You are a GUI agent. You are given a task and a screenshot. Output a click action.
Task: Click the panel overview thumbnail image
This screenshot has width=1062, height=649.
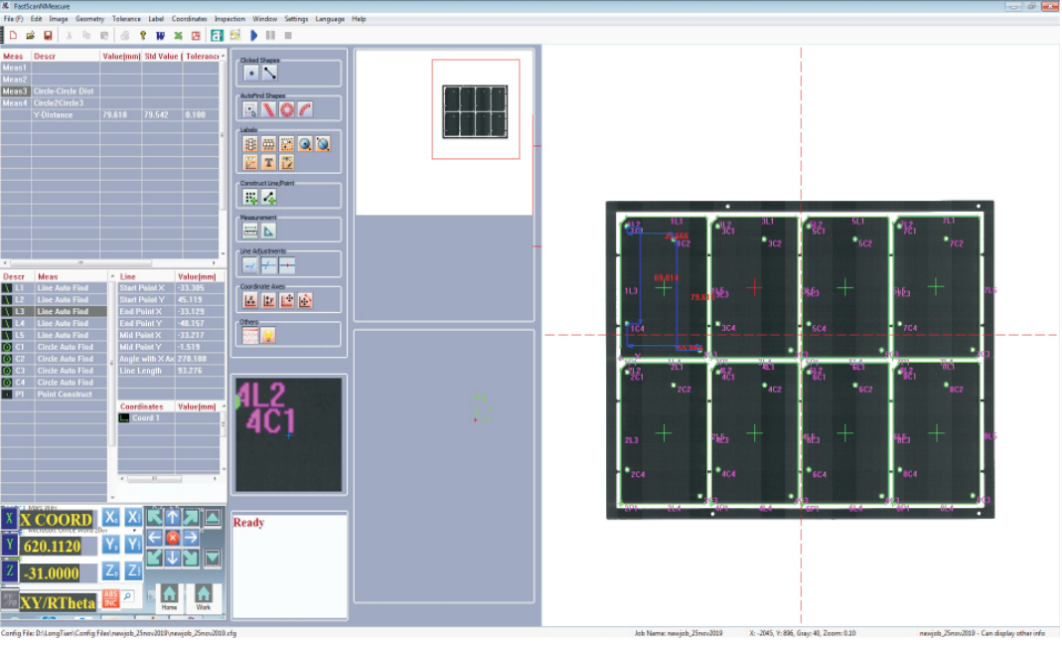tap(474, 109)
